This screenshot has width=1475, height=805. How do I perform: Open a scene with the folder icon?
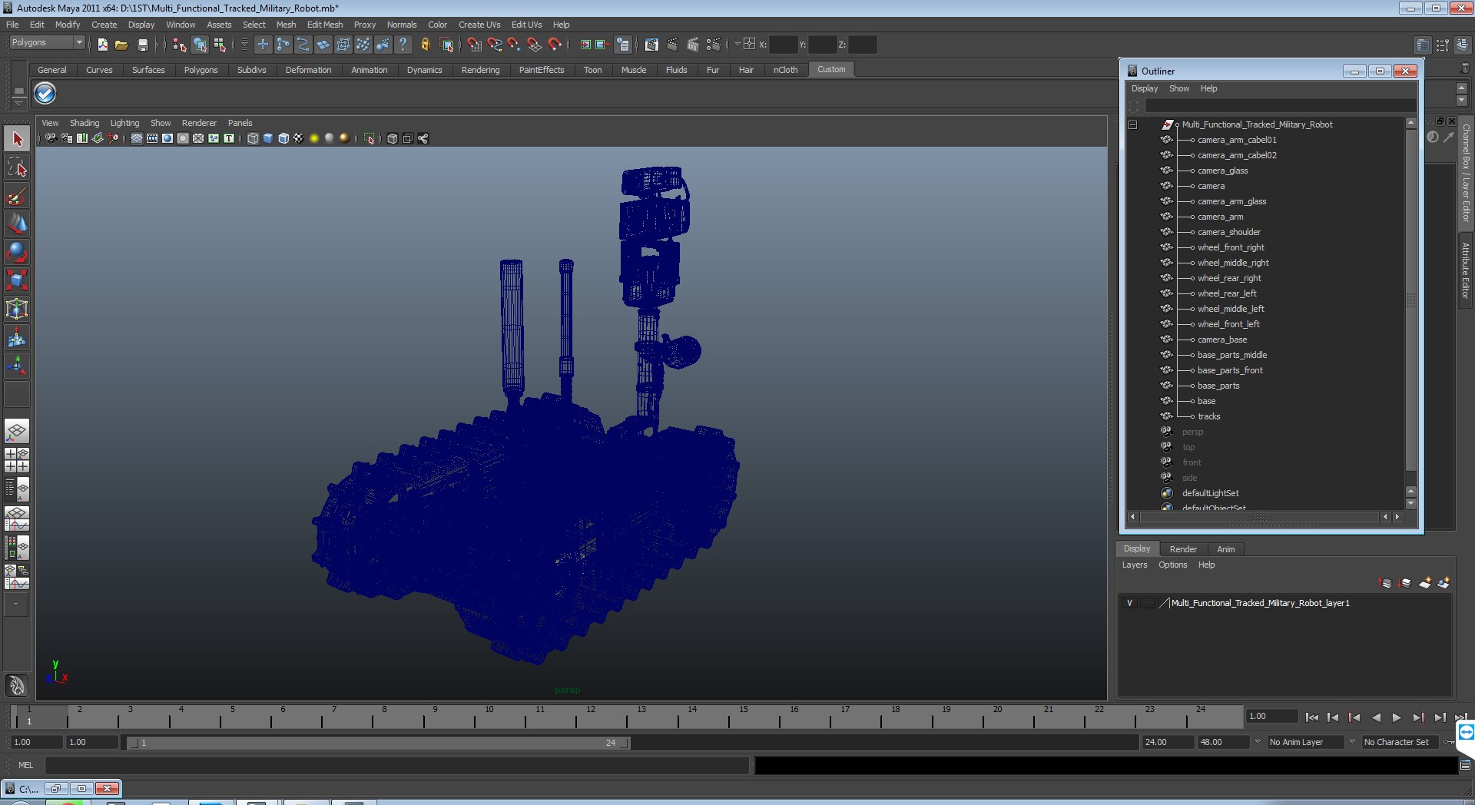coord(121,45)
